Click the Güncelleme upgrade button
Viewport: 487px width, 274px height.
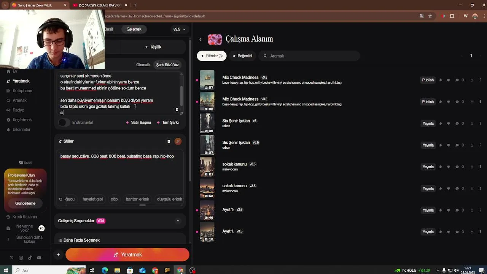click(x=25, y=203)
